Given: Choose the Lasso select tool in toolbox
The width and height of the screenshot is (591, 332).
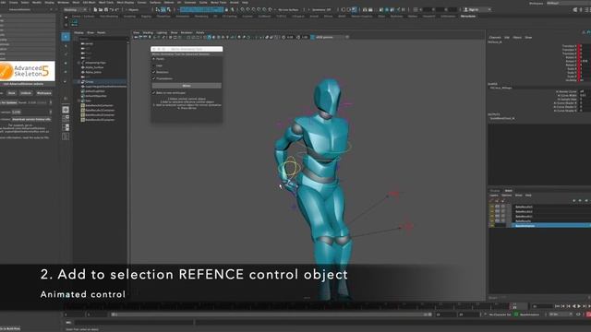Looking at the screenshot, I should [66, 46].
